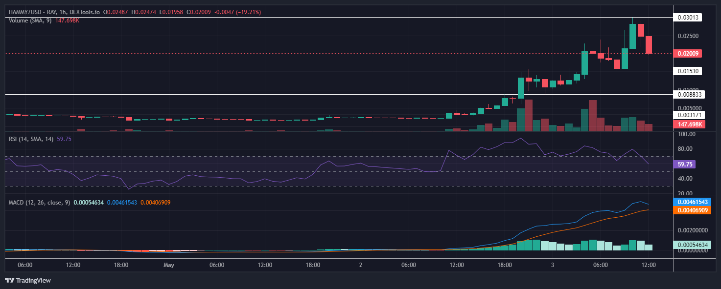Click the last red candle on the chart

click(x=649, y=45)
